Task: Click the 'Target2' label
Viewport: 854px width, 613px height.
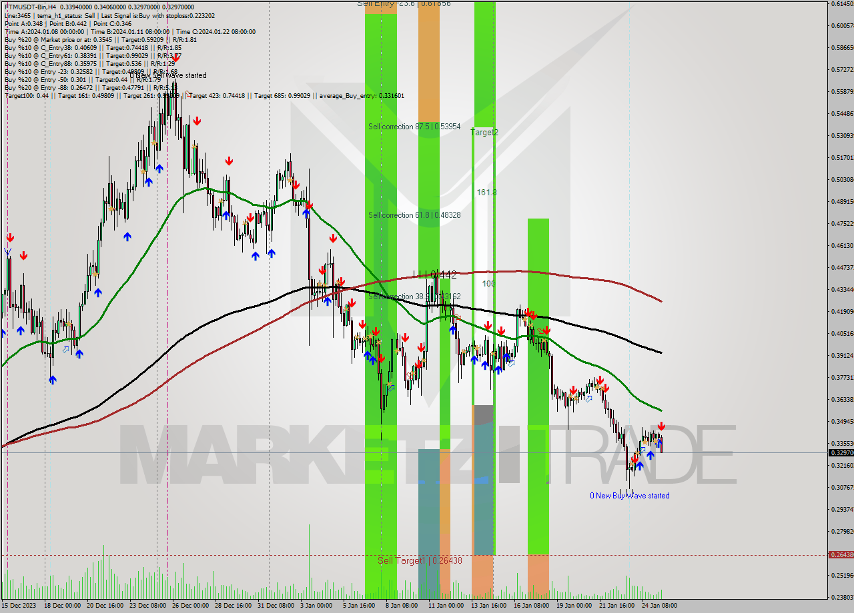Action: pyautogui.click(x=484, y=133)
